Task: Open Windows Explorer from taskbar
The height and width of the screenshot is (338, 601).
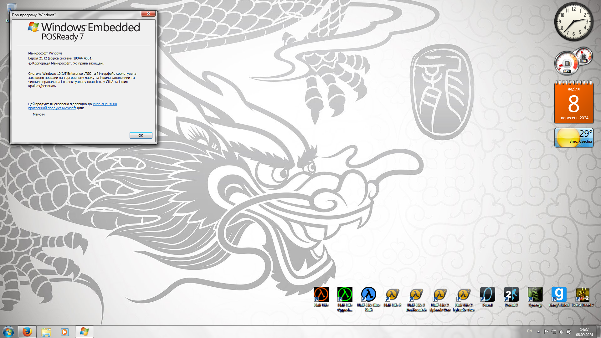Action: (x=46, y=332)
